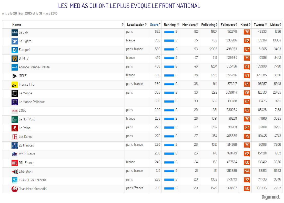Image resolution: width=284 pixels, height=203 pixels.
Task: Click the Le Lab logo icon
Action: [x=15, y=32]
